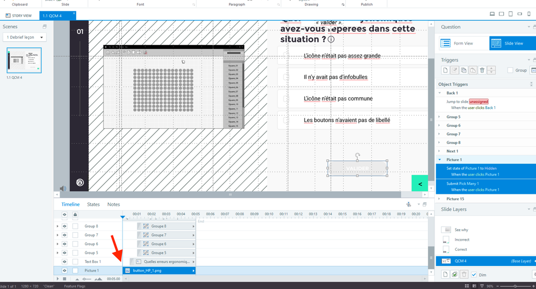The height and width of the screenshot is (289, 536).
Task: Click the speaker audio icon on slide
Action: coord(63,189)
